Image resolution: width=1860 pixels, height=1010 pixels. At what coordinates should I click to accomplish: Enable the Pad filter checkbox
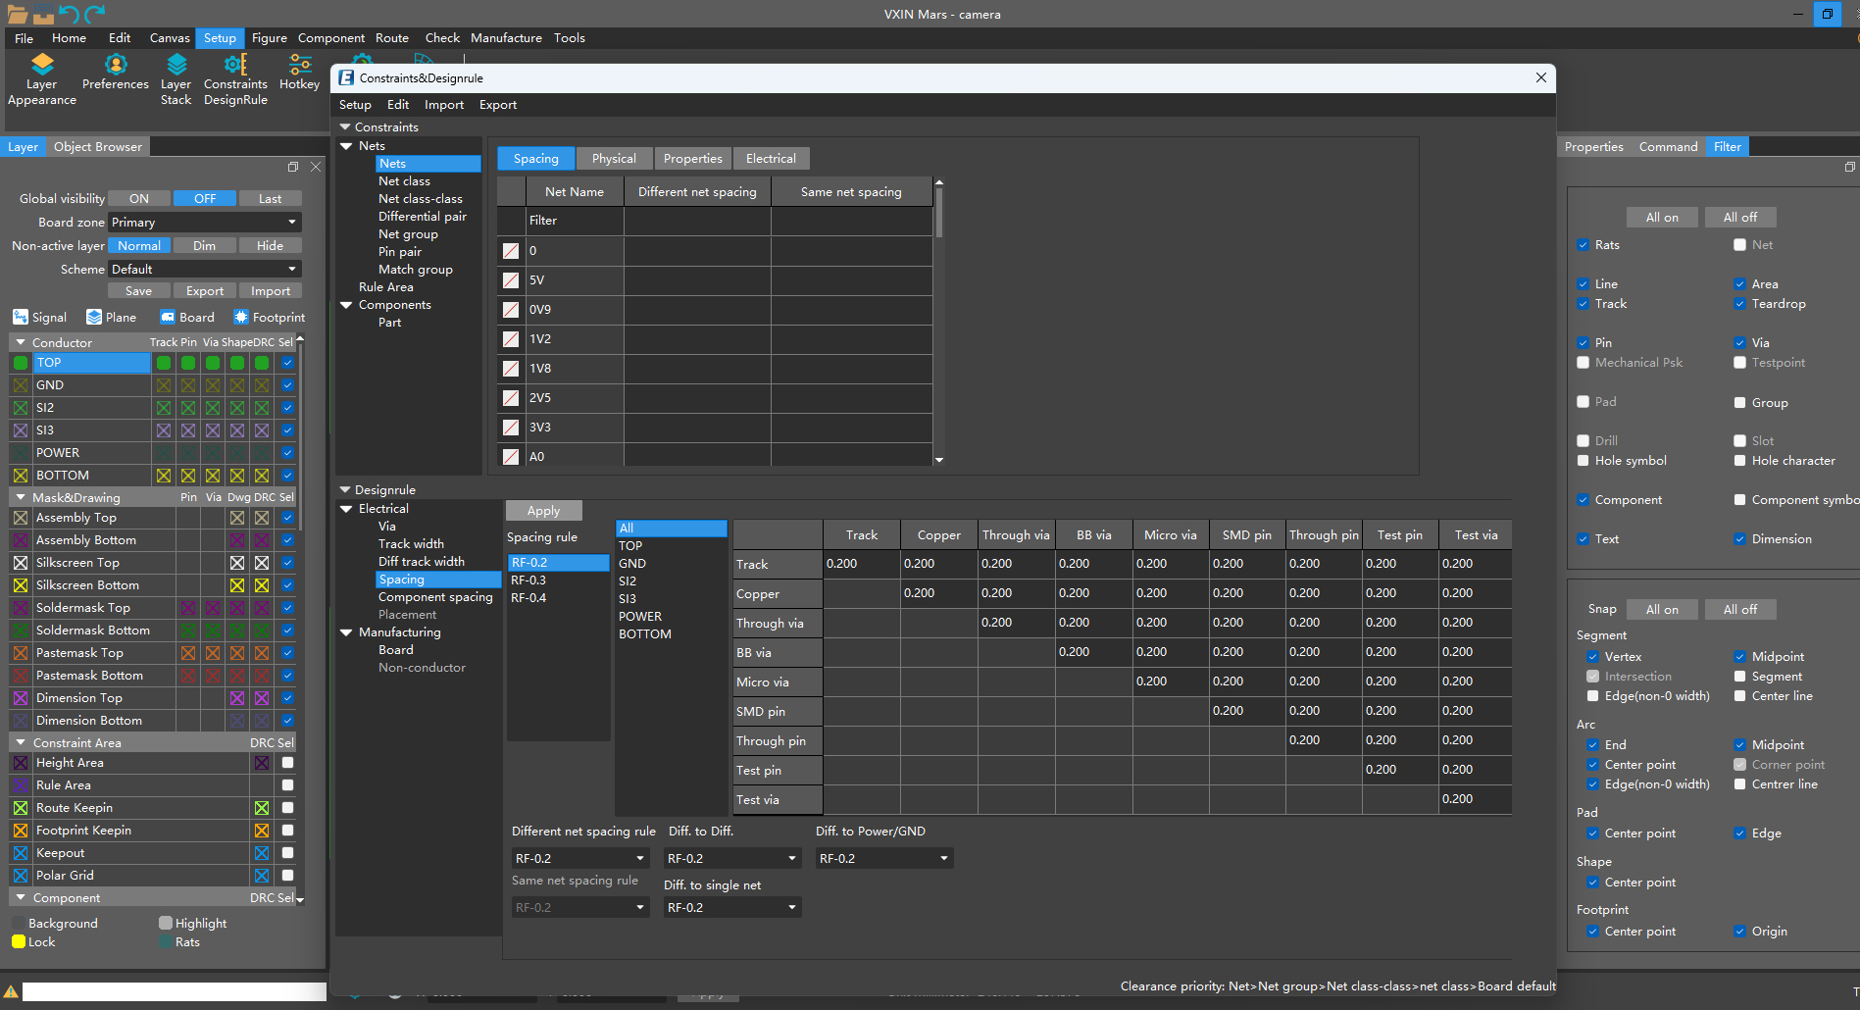(1583, 402)
